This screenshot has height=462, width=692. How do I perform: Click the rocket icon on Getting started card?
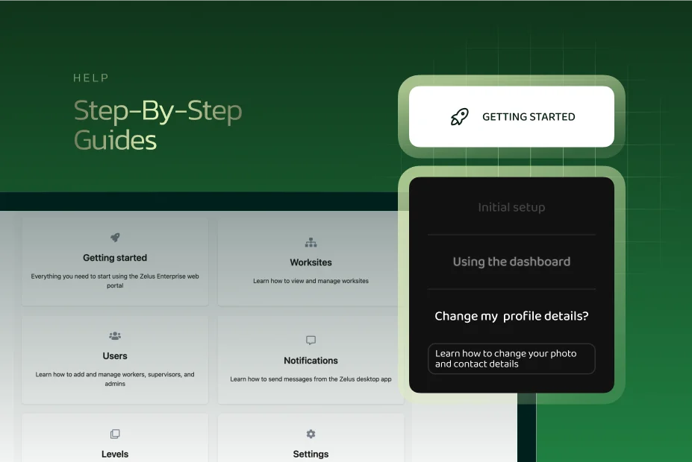tap(115, 238)
